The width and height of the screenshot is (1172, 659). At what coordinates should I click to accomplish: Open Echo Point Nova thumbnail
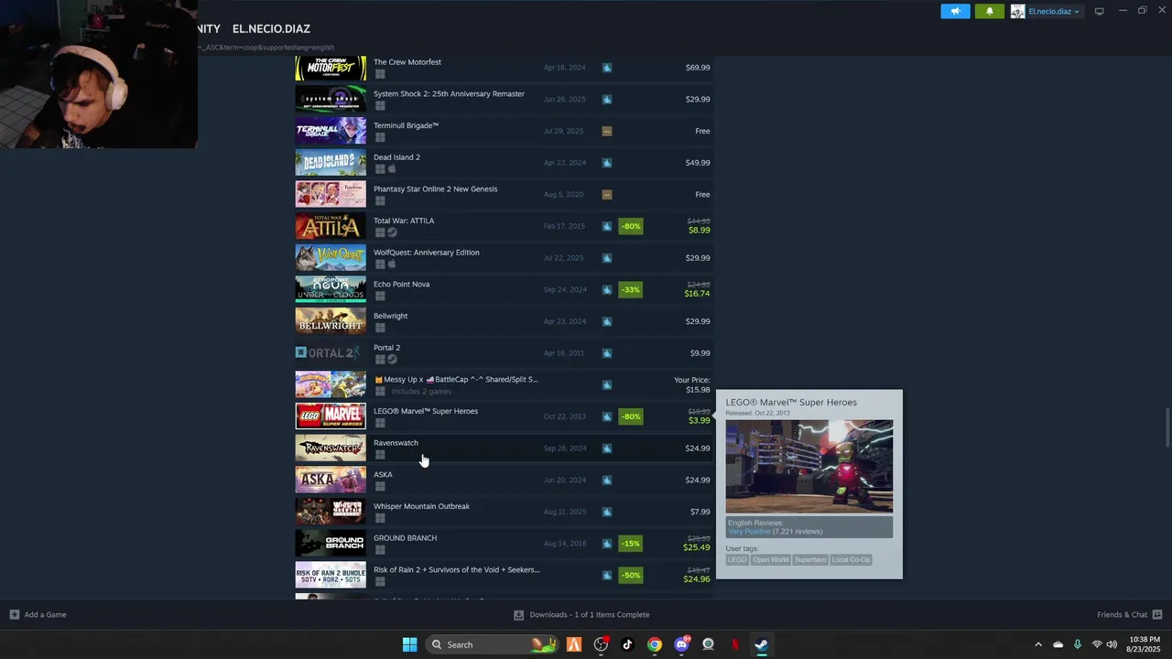pos(331,289)
